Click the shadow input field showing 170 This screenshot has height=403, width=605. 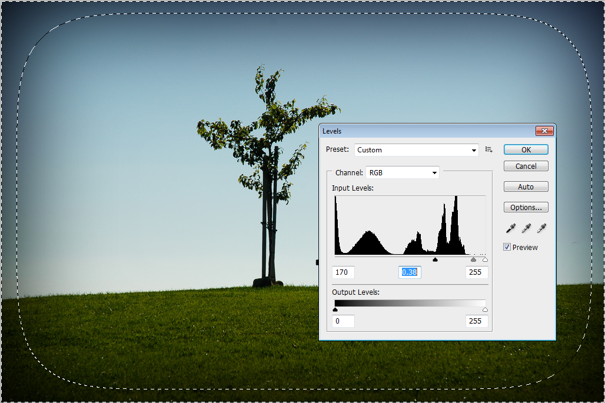343,272
